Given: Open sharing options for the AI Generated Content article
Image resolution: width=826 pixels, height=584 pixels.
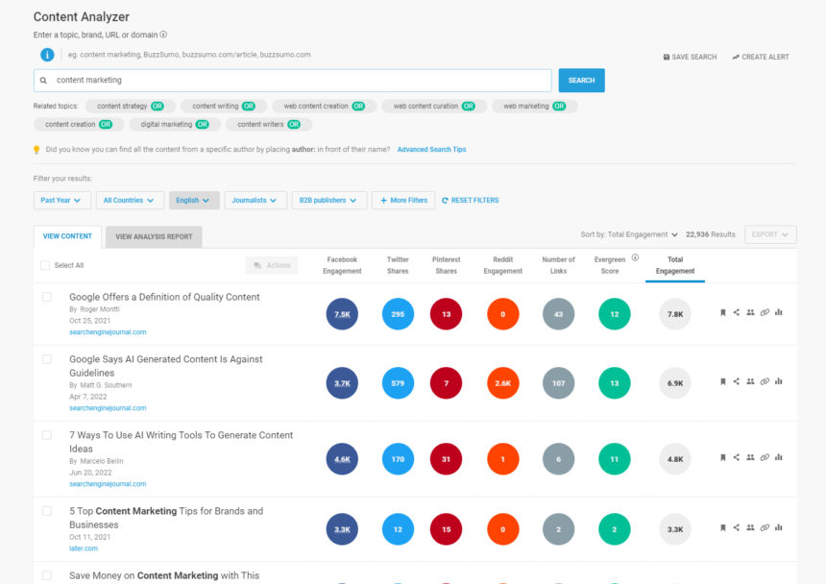Looking at the screenshot, I should click(x=736, y=380).
